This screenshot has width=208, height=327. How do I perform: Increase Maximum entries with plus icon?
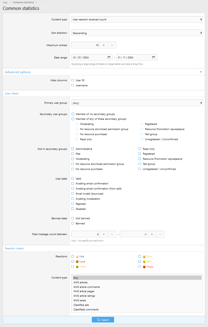[104, 45]
